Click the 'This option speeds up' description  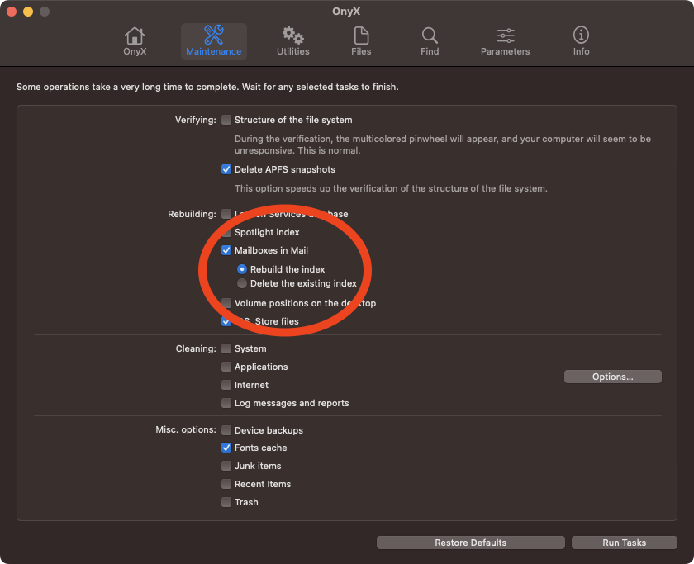click(391, 188)
